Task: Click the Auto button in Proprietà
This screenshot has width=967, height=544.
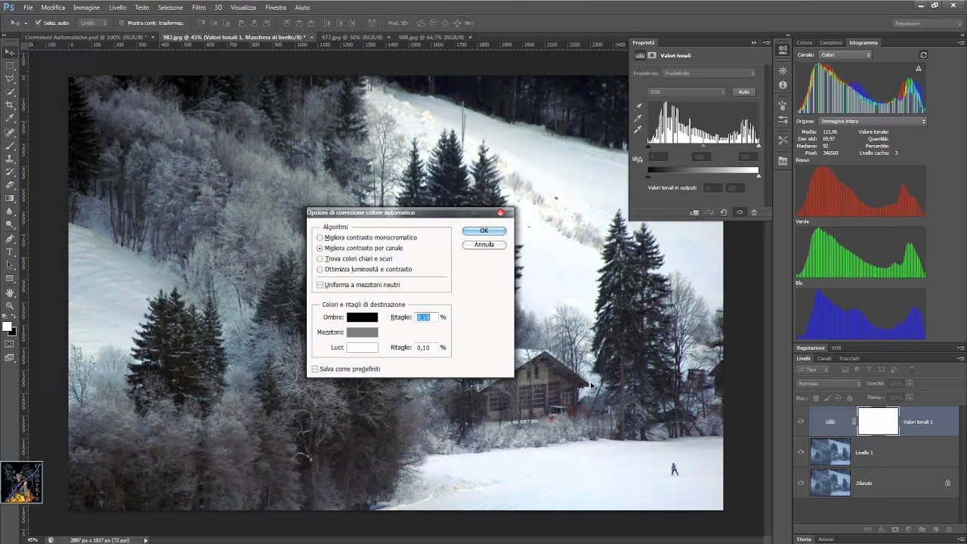Action: coord(744,92)
